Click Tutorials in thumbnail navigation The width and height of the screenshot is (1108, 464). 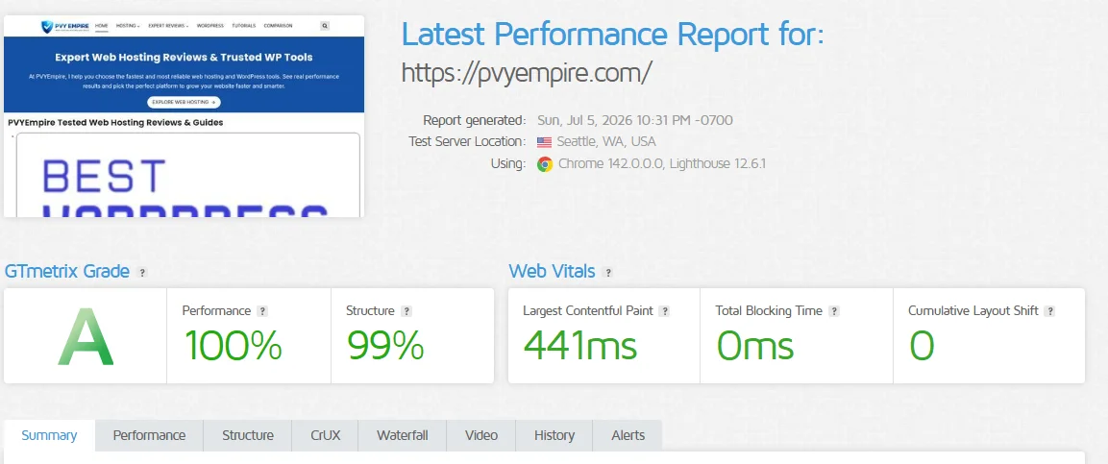(x=244, y=25)
